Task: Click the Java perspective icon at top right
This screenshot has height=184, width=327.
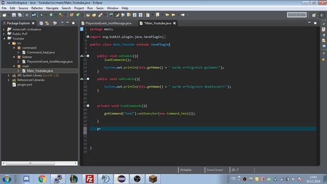Action: pyautogui.click(x=321, y=15)
